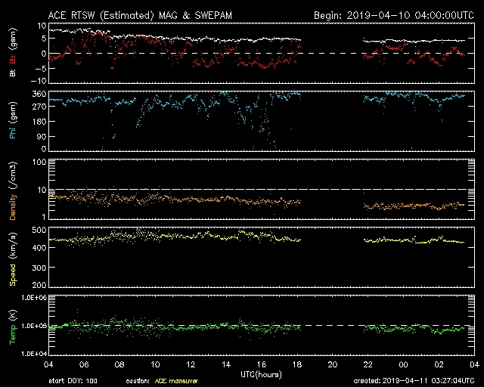The height and width of the screenshot is (387, 484).
Task: Click the UTC(hours) x-axis title
Action: (262, 373)
